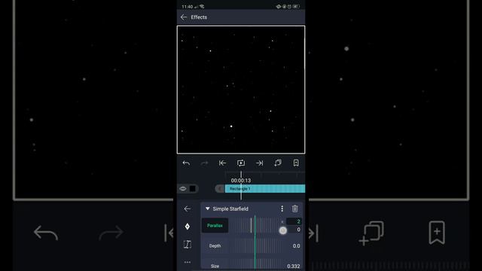Viewport: 482px width, 271px height.
Task: Open the horizontal three-dot more options
Action: point(188,262)
